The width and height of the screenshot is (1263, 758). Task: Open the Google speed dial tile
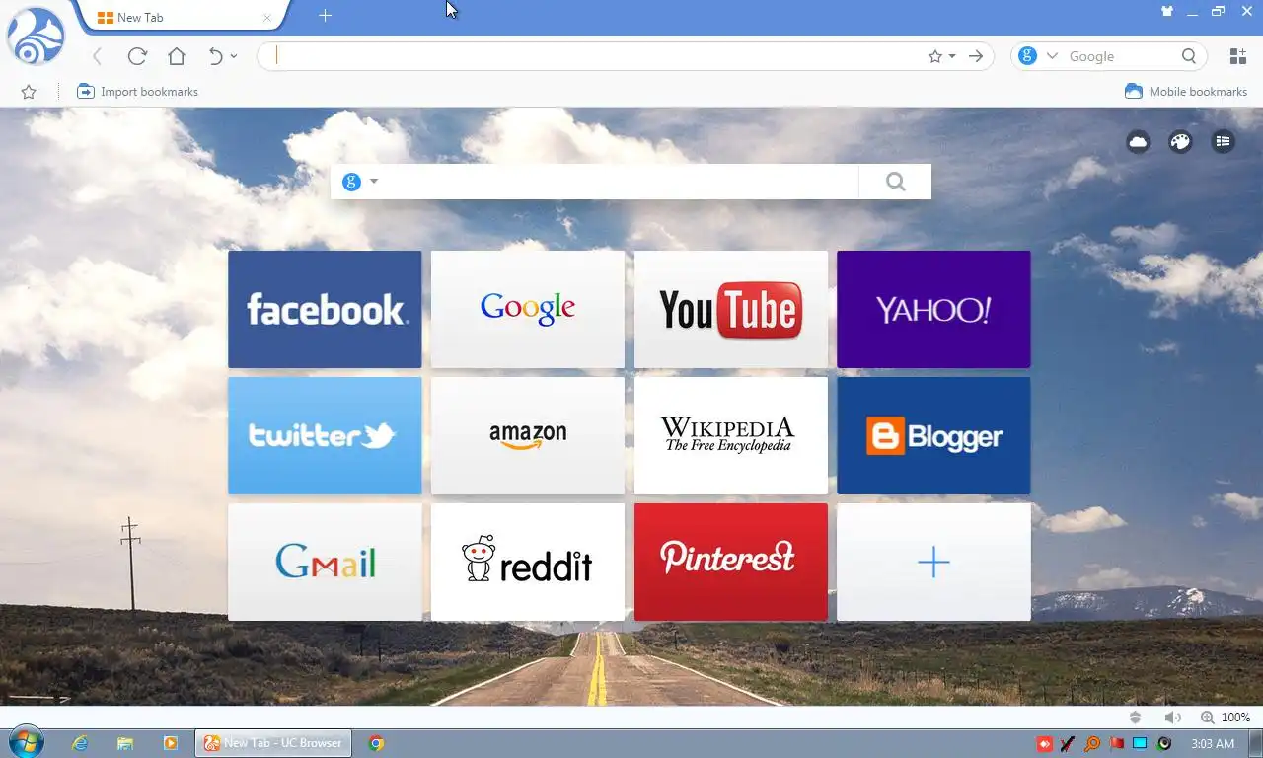[528, 309]
